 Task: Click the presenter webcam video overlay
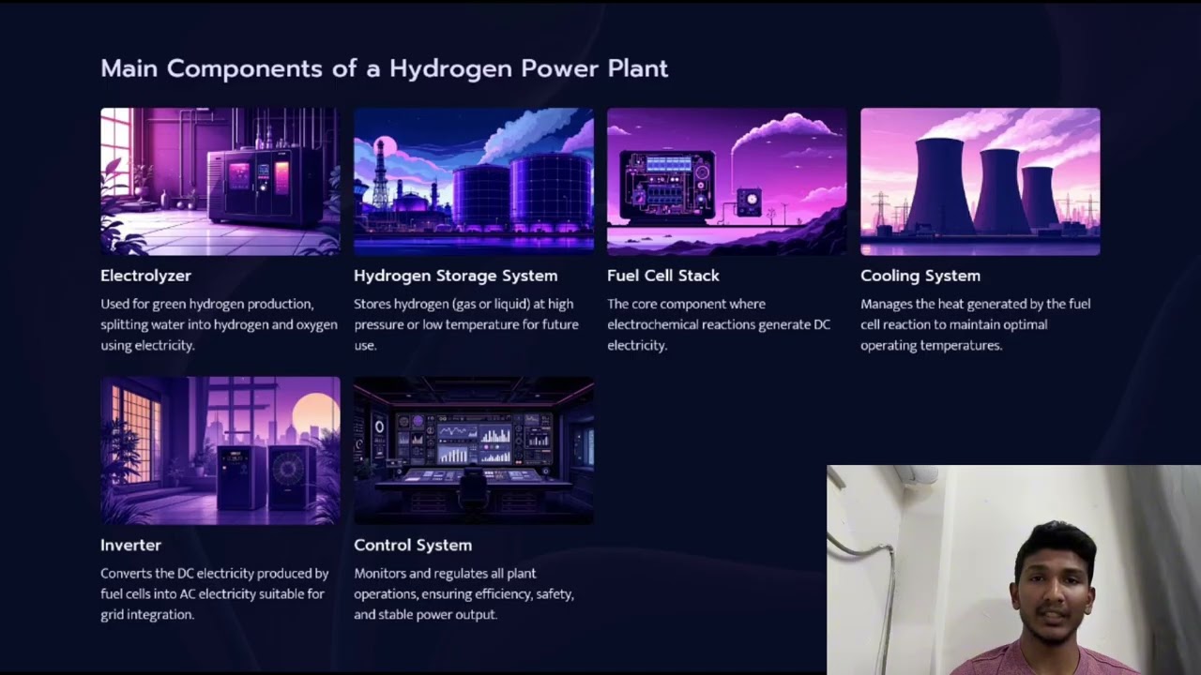[1013, 570]
